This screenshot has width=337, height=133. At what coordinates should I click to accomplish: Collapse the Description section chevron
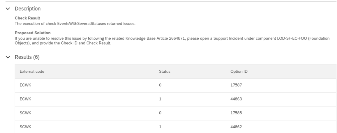[x=8, y=9]
